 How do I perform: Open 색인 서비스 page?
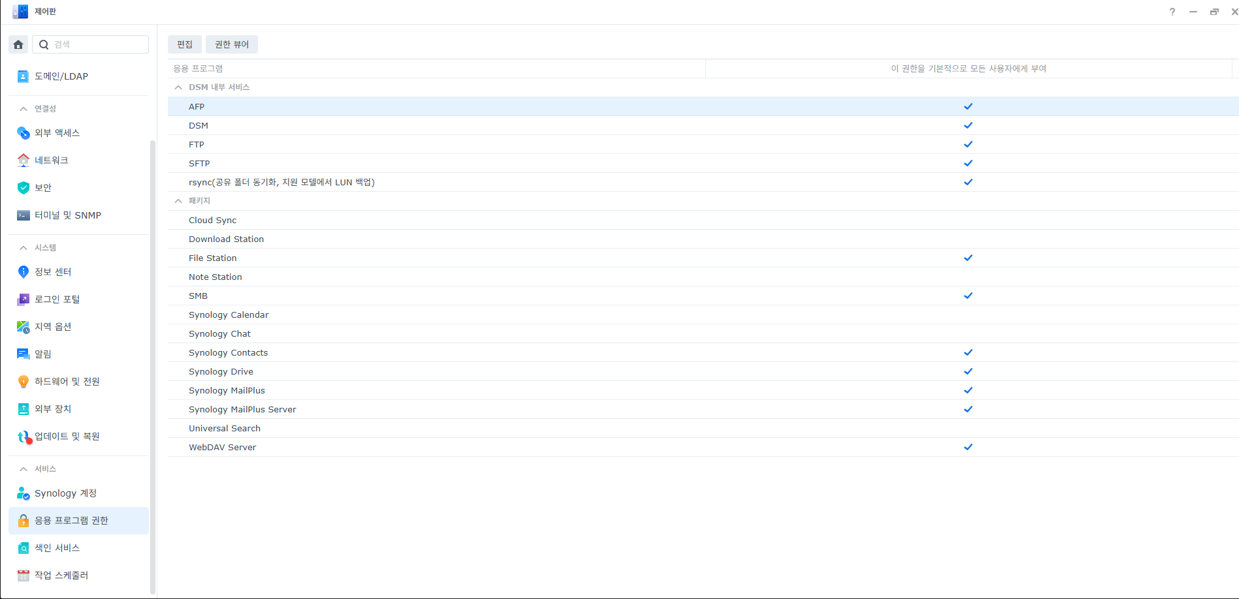(78, 548)
